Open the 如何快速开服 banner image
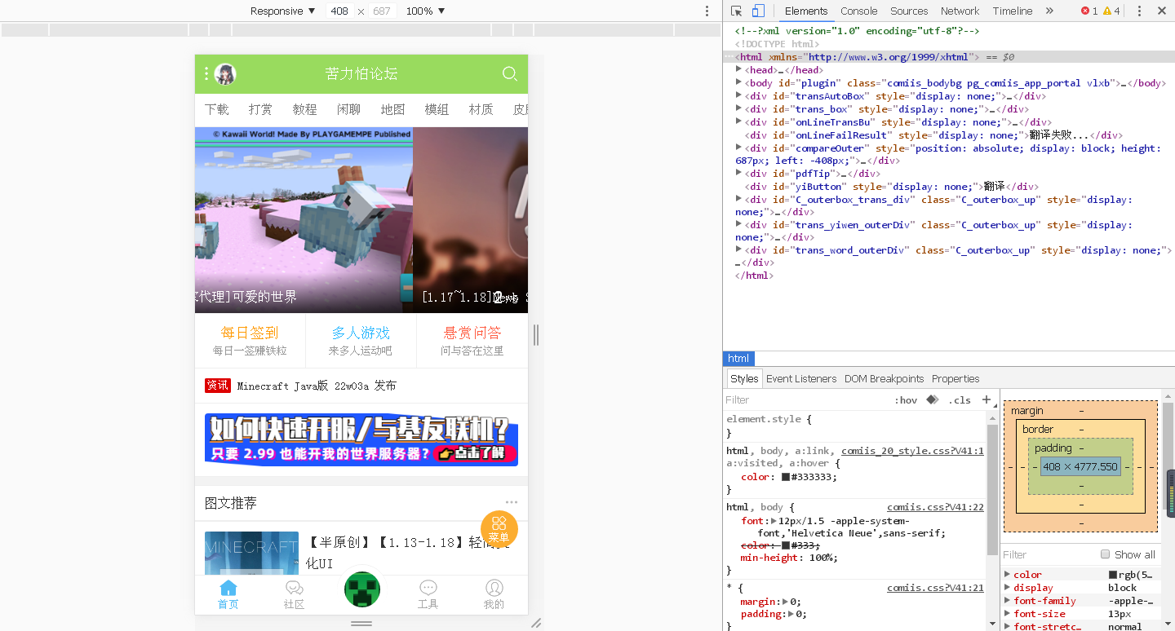1175x631 pixels. click(361, 440)
